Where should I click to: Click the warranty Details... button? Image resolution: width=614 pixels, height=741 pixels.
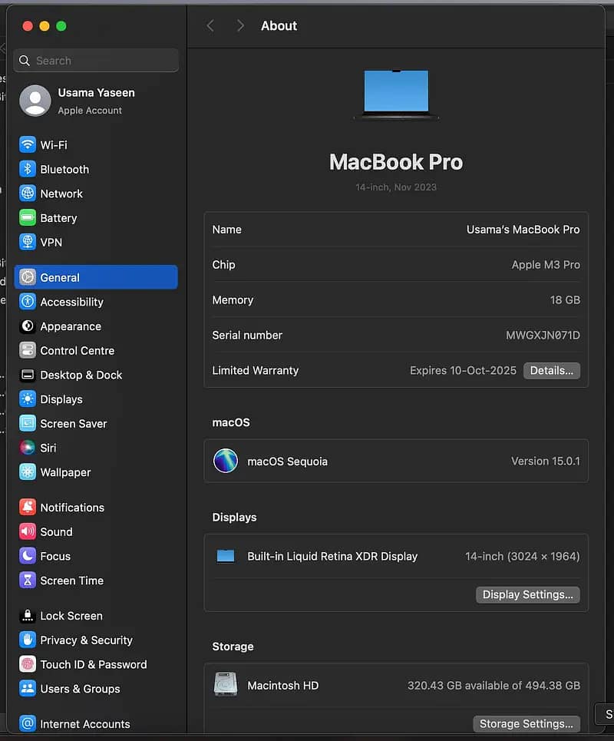[551, 371]
